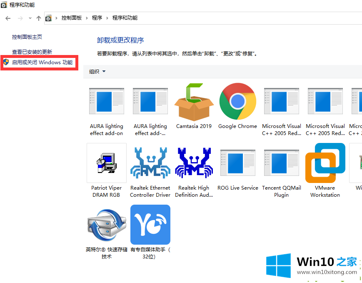Select the Tencent QQMail Plugin icon

(282, 163)
